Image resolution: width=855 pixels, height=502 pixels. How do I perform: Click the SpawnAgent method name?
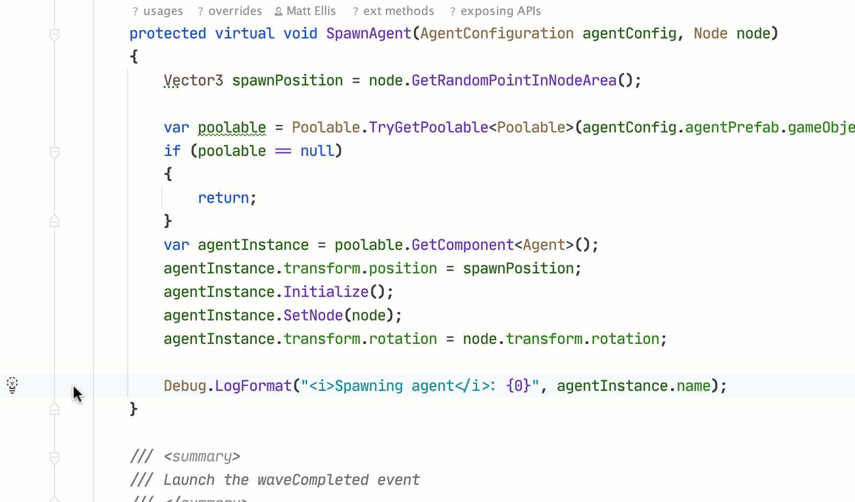point(369,34)
